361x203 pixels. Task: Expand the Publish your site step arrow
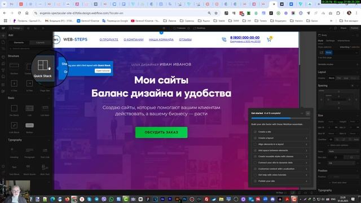pyautogui.click(x=306, y=181)
